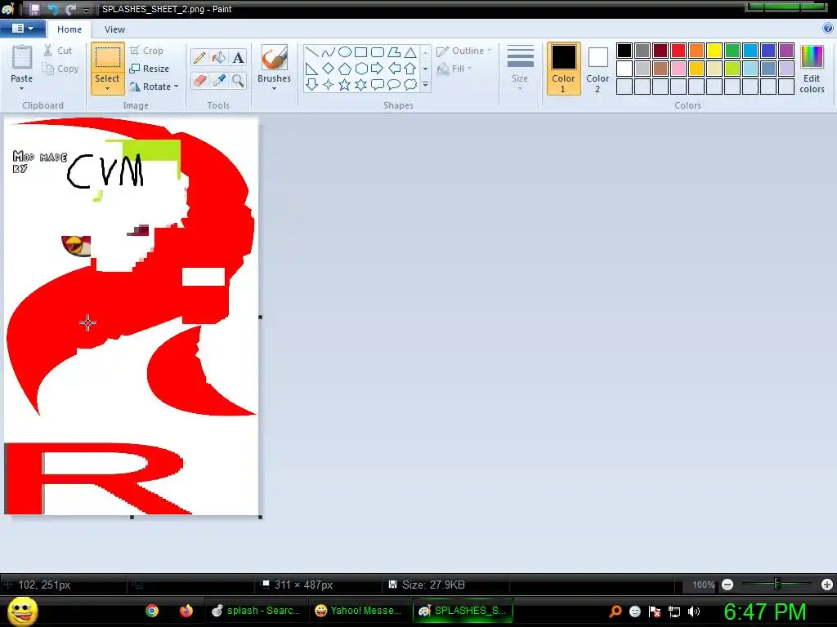Image resolution: width=837 pixels, height=627 pixels.
Task: Click the zoom in plus button
Action: point(827,585)
